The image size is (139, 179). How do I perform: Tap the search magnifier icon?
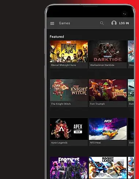point(102,23)
